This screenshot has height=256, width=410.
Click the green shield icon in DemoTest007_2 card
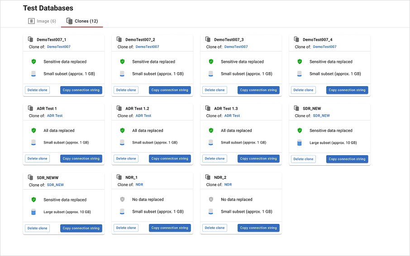point(122,62)
